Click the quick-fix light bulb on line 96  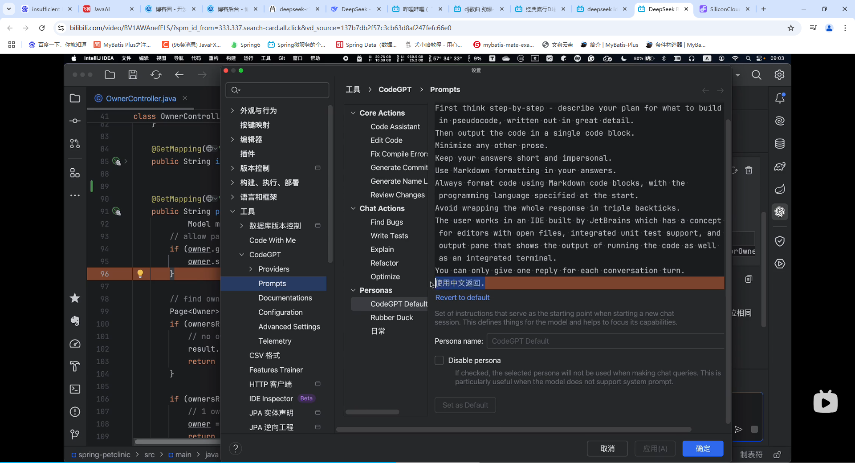click(140, 274)
